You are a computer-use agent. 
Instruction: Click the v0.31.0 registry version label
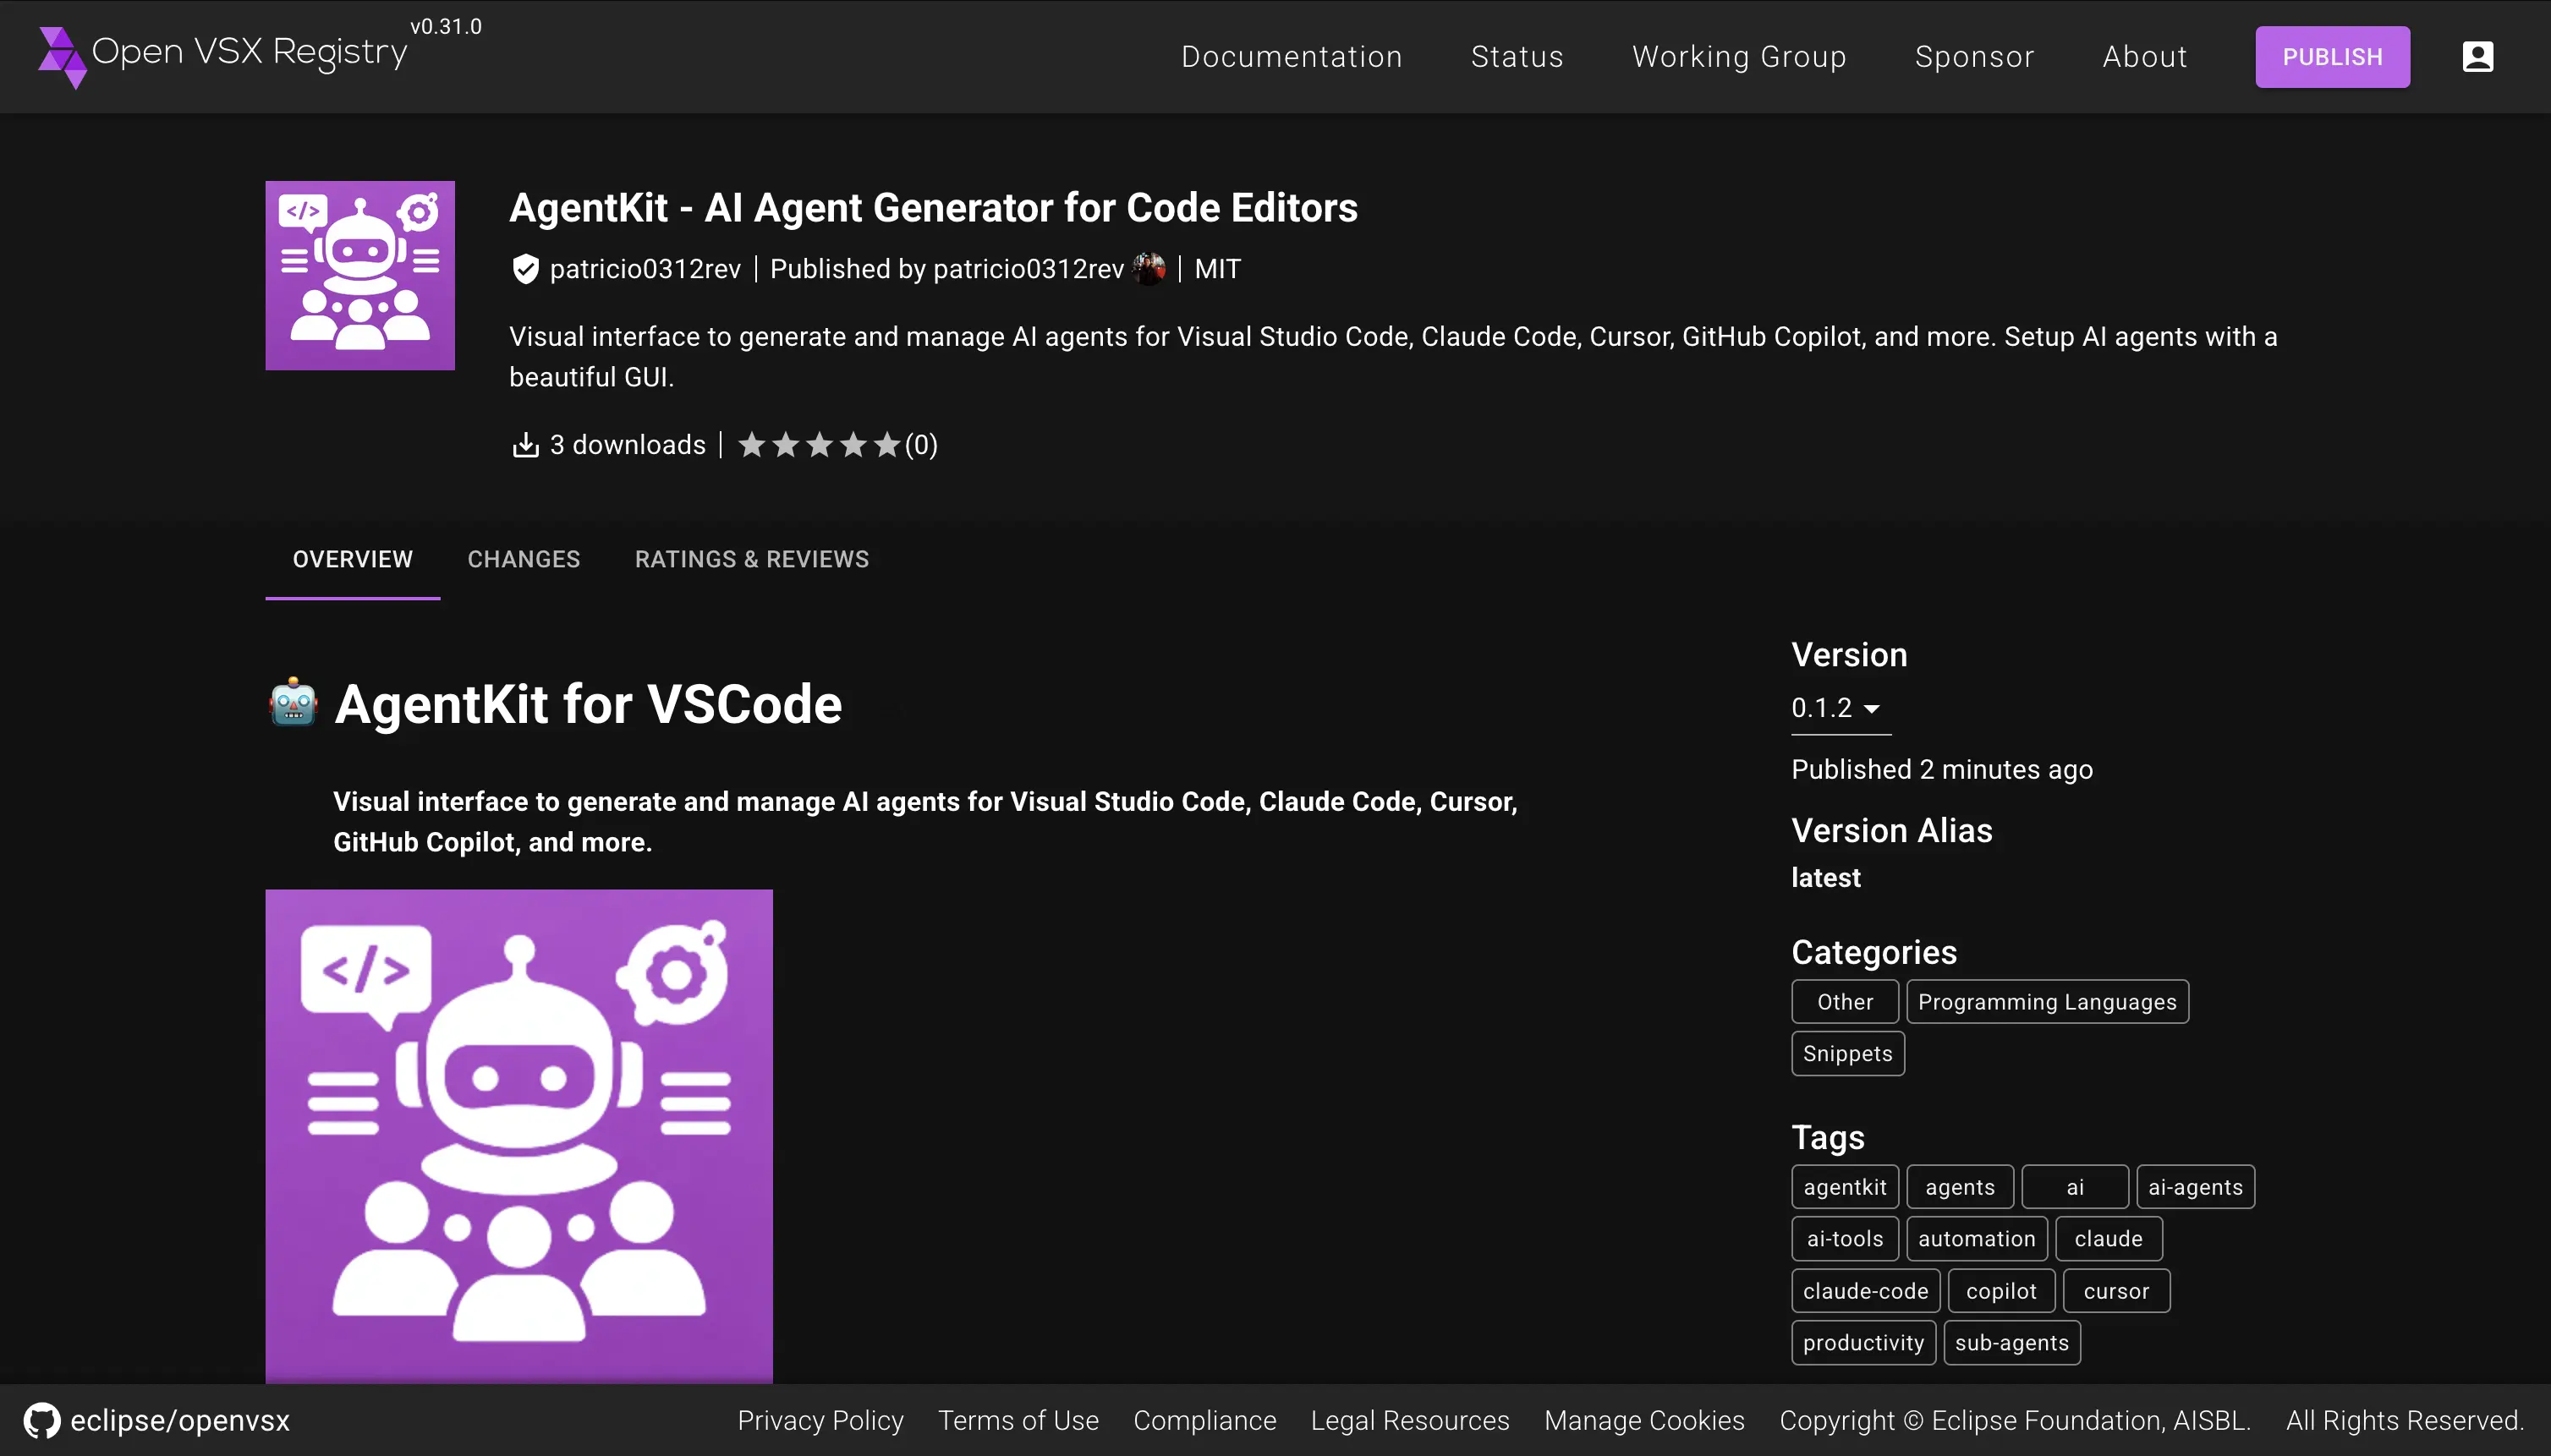pyautogui.click(x=445, y=26)
